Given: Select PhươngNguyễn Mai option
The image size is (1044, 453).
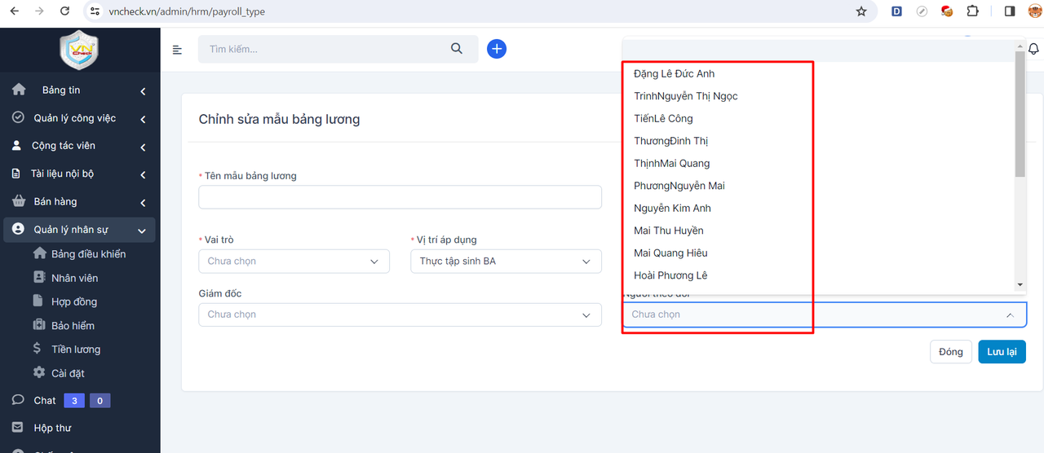Looking at the screenshot, I should [x=818, y=186].
